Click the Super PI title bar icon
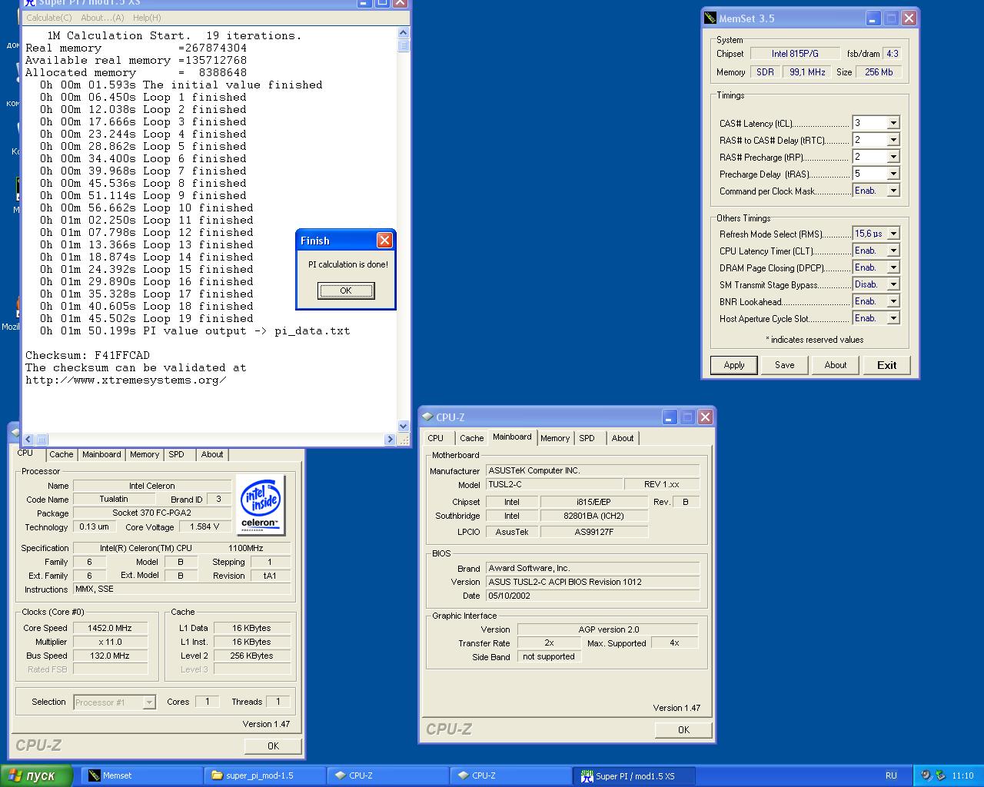984x787 pixels. pos(30,2)
